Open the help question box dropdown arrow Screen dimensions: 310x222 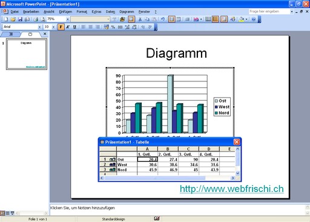pos(292,11)
